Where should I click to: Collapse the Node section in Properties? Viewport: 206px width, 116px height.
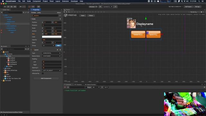(31, 19)
